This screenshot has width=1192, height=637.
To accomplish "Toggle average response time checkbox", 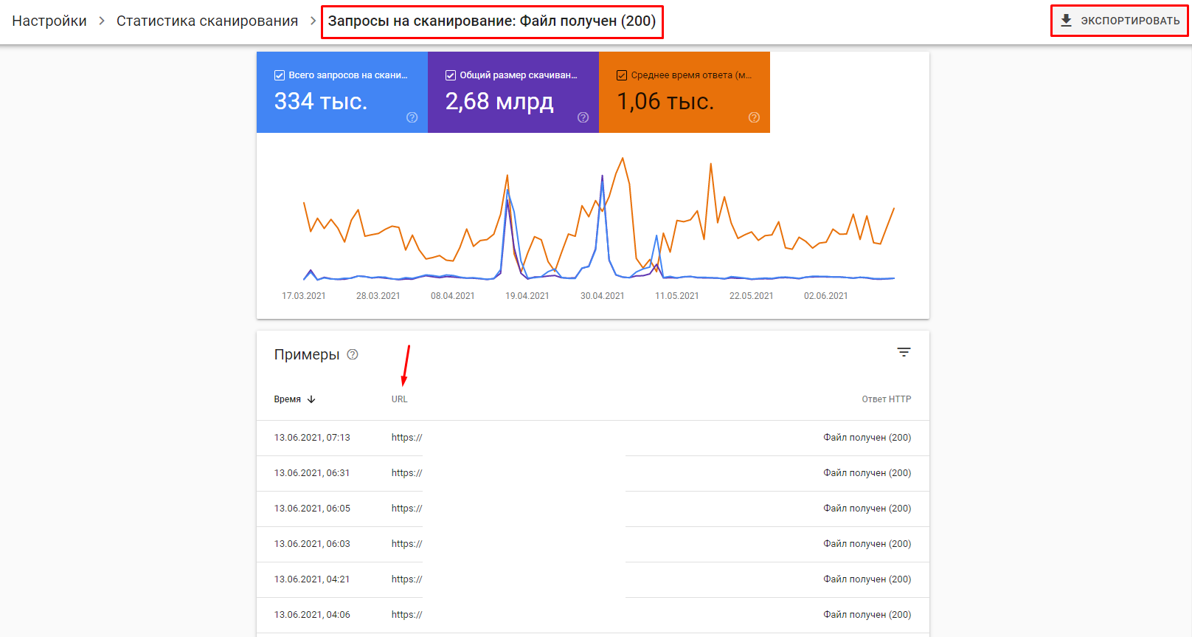I will (x=622, y=75).
